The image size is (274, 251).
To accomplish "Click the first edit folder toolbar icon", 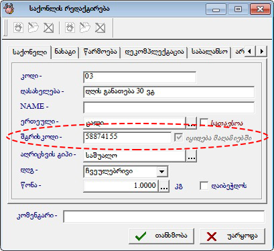I will [x=33, y=28].
